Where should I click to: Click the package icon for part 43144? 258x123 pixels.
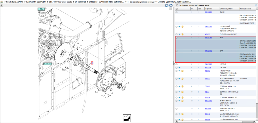(x=182, y=92)
